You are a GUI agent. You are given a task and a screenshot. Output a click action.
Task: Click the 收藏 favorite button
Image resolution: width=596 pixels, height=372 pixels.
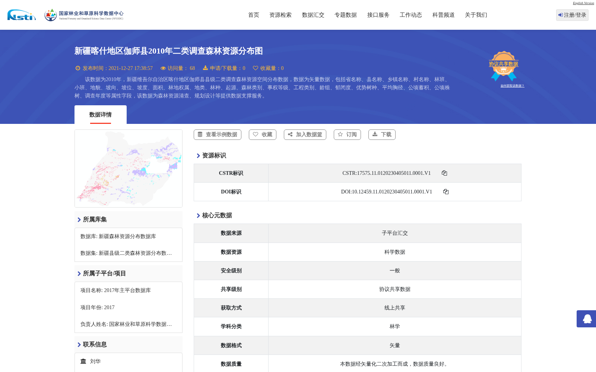coord(263,135)
